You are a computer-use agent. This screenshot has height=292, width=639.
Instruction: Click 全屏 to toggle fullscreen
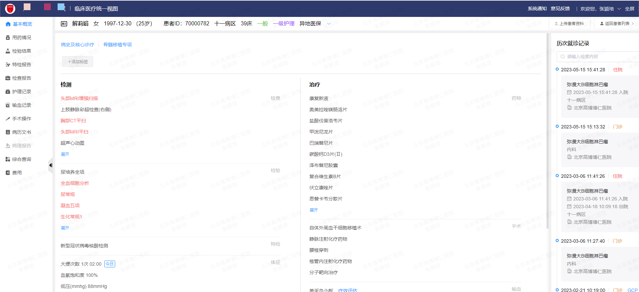pyautogui.click(x=630, y=9)
